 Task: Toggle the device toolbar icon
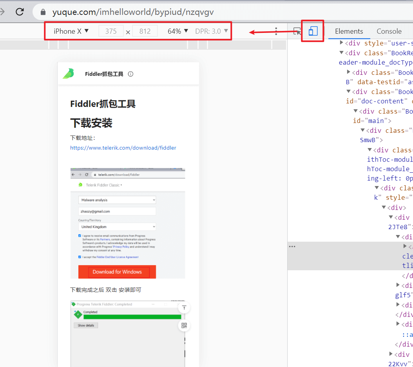[x=313, y=31]
